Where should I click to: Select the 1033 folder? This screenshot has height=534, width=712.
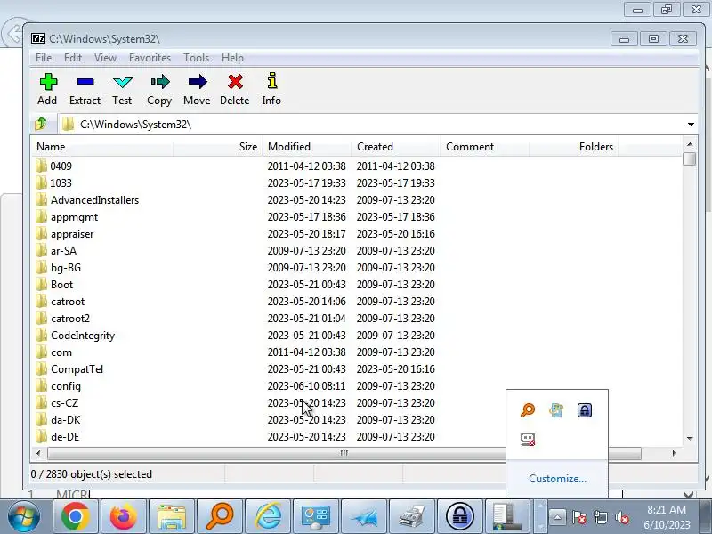(61, 183)
